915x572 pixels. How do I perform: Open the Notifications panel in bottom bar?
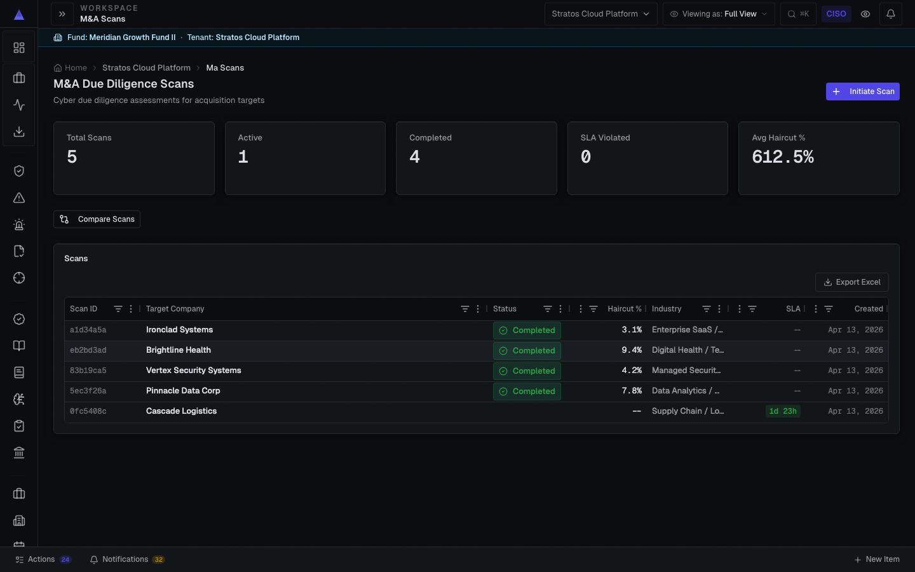[x=127, y=559]
